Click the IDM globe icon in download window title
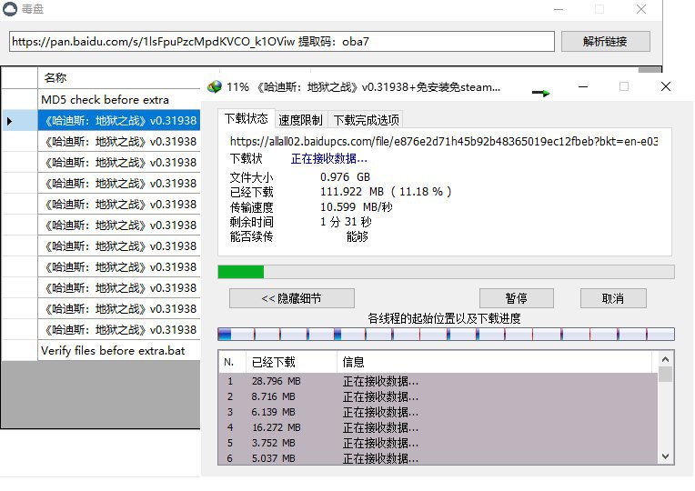This screenshot has width=695, height=491. [215, 87]
